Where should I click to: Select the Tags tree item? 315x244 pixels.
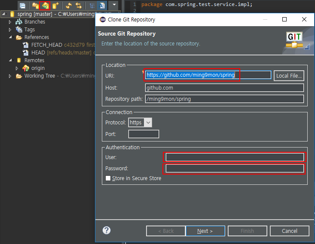click(30, 30)
